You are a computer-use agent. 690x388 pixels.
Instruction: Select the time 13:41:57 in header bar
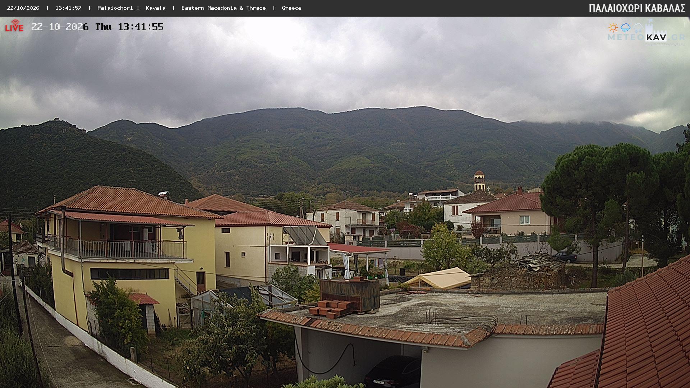coord(68,8)
